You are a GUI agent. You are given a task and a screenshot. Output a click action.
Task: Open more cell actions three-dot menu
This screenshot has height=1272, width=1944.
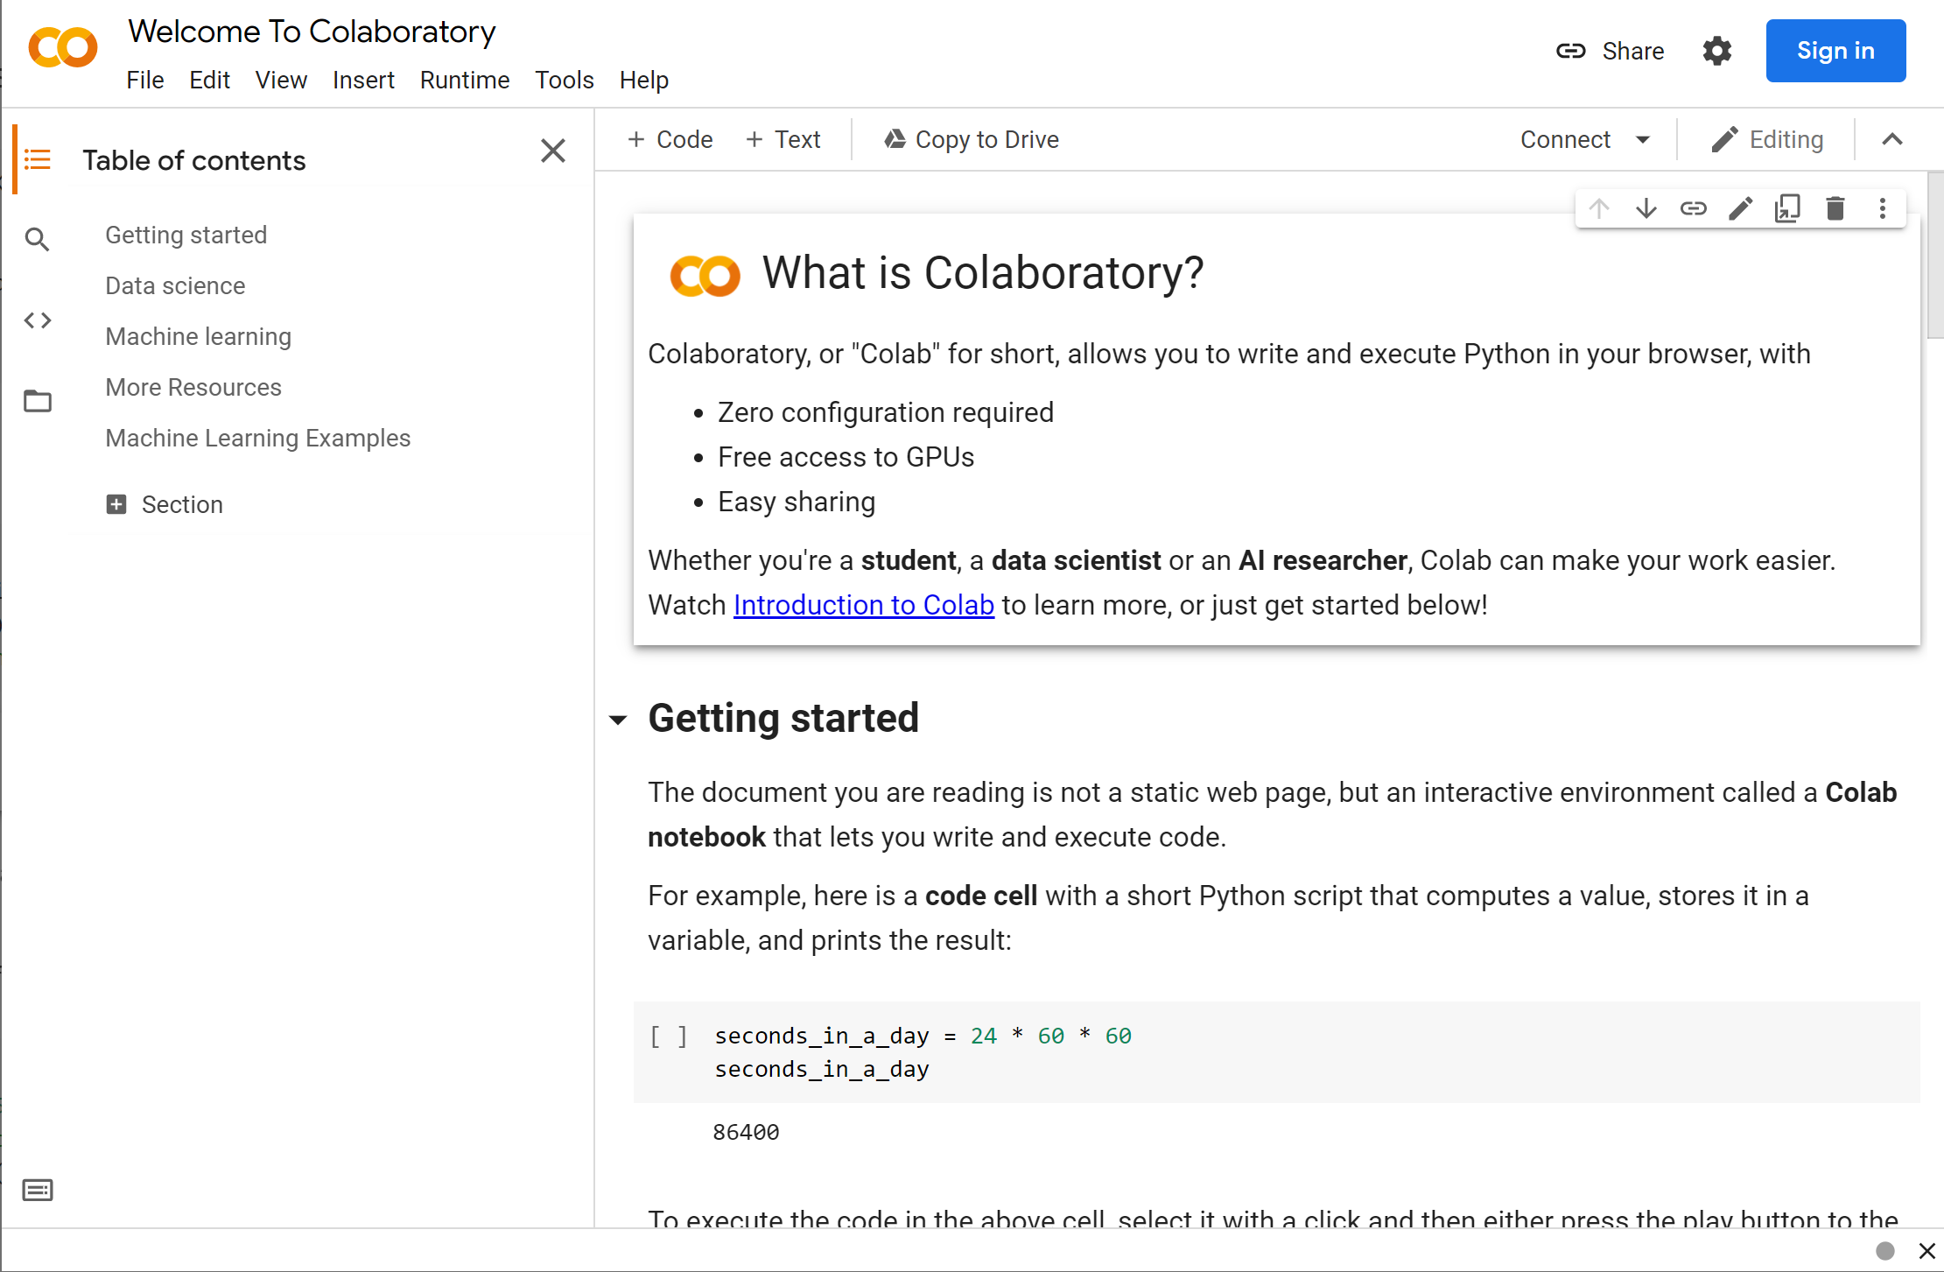tap(1883, 208)
